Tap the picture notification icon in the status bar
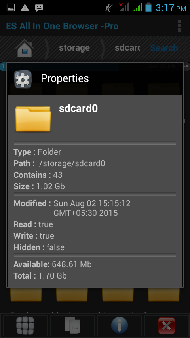 11,8
